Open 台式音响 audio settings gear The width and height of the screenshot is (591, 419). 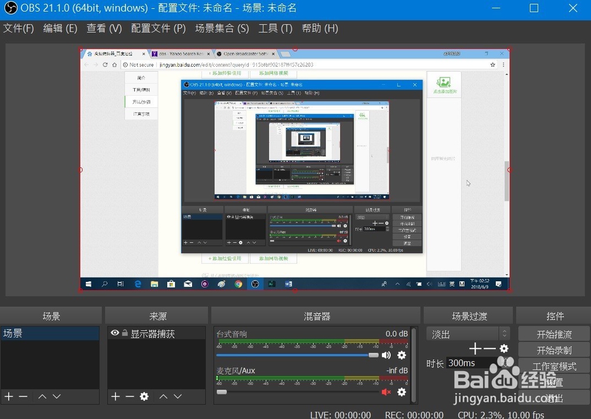(x=402, y=355)
